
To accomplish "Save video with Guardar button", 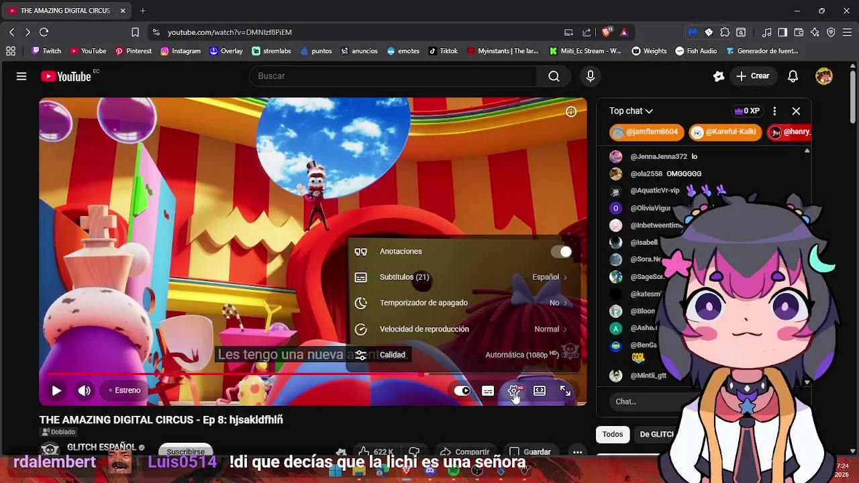I will (530, 451).
